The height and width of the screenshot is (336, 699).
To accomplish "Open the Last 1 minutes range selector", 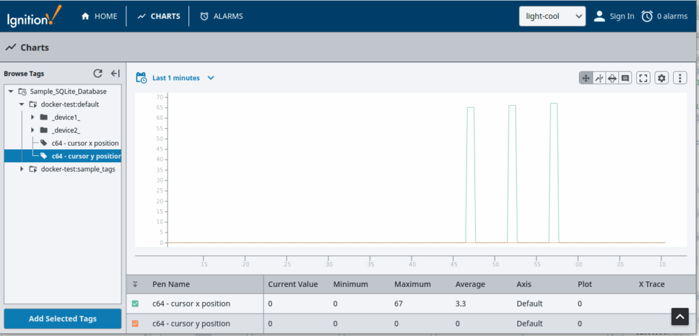I will 176,78.
